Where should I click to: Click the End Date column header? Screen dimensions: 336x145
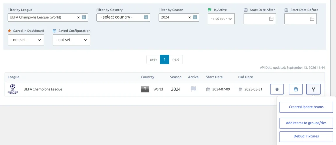(x=245, y=77)
